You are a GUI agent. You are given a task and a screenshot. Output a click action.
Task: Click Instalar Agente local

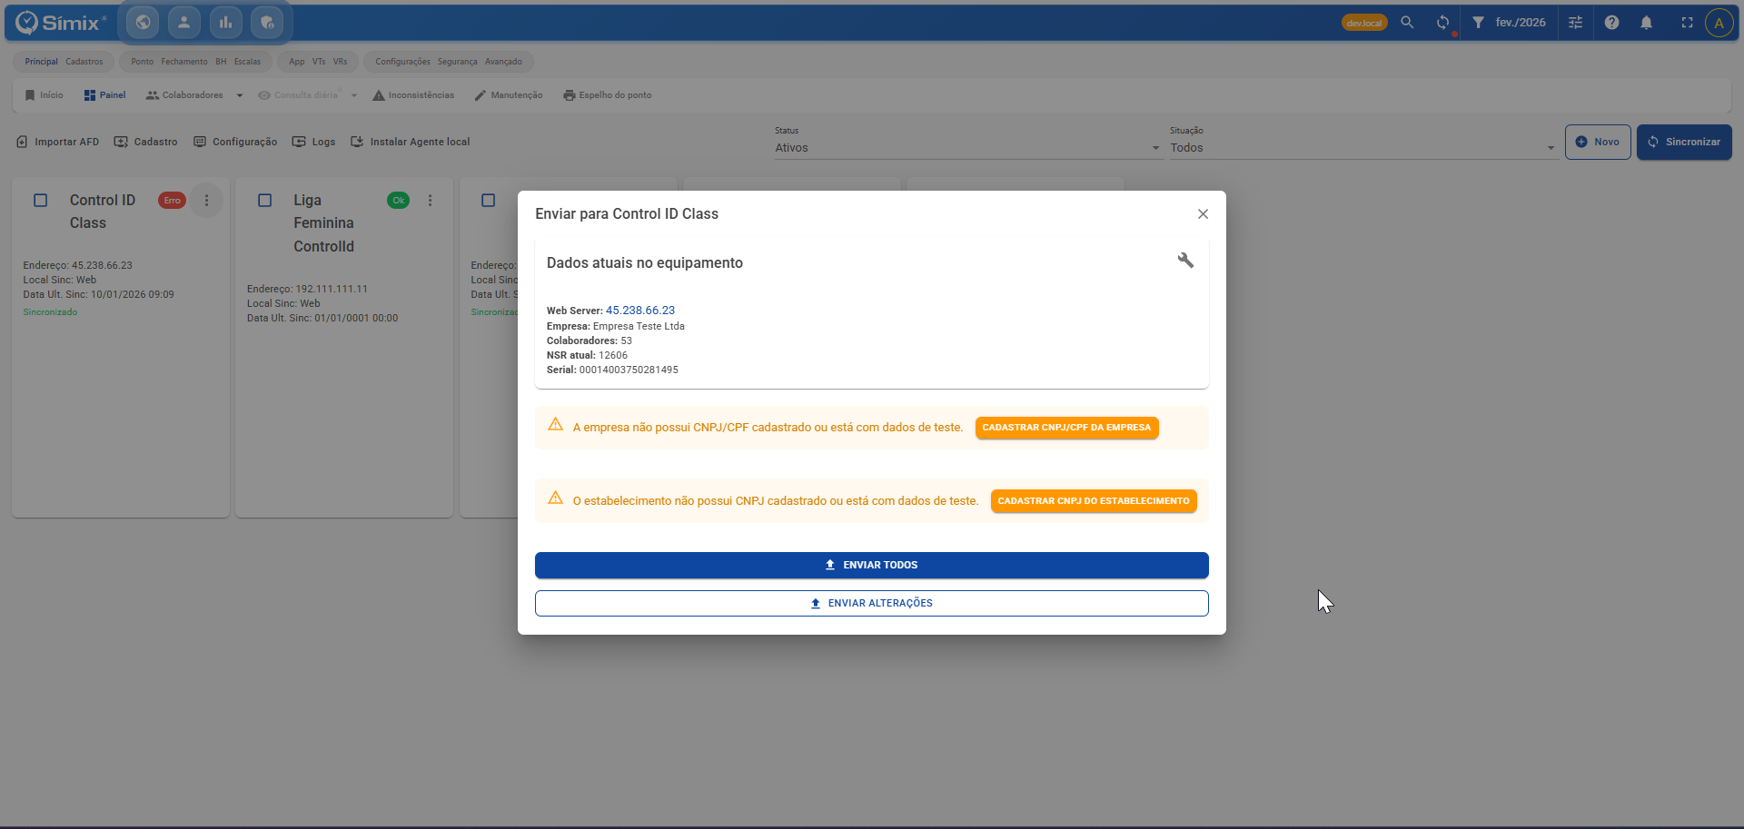point(411,143)
